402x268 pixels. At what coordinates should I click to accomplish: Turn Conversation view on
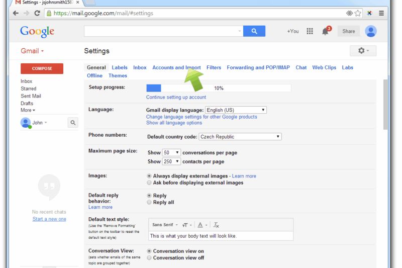[x=149, y=251]
